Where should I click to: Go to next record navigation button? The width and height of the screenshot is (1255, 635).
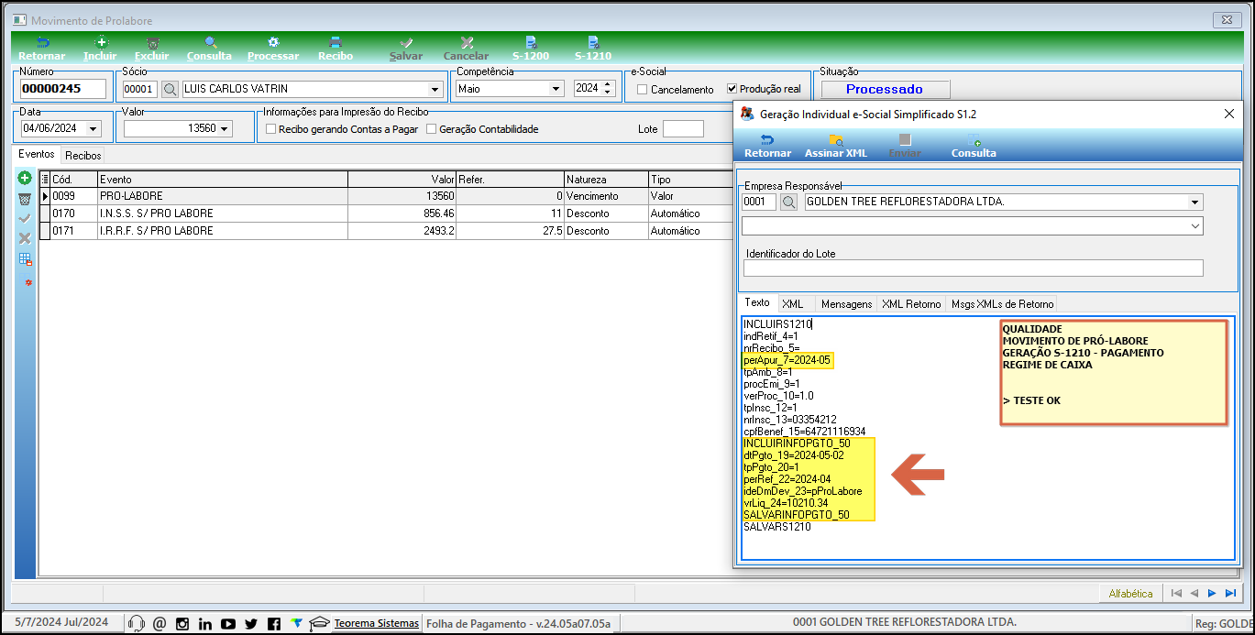point(1212,594)
